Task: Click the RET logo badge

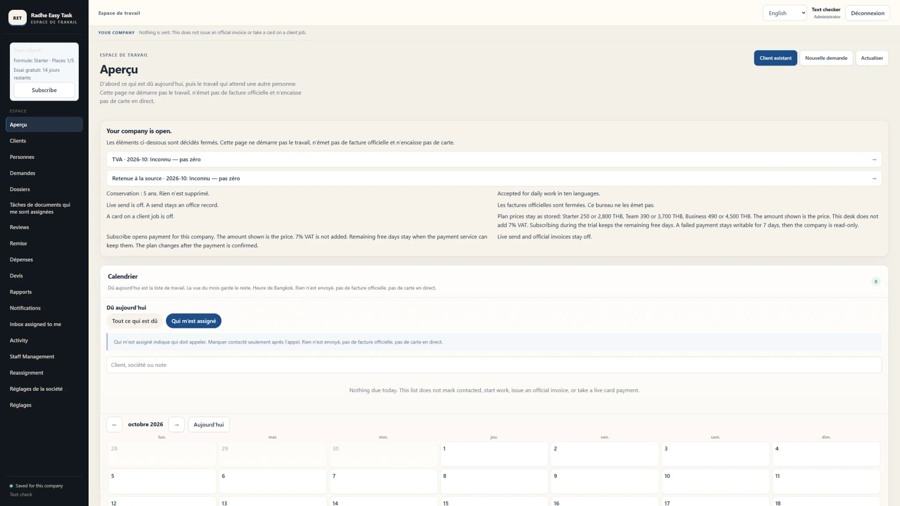Action: (x=17, y=18)
